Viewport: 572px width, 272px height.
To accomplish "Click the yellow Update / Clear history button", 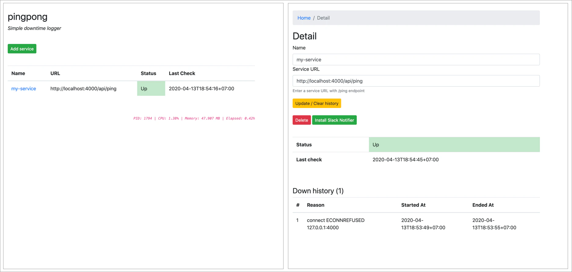I will [x=317, y=103].
